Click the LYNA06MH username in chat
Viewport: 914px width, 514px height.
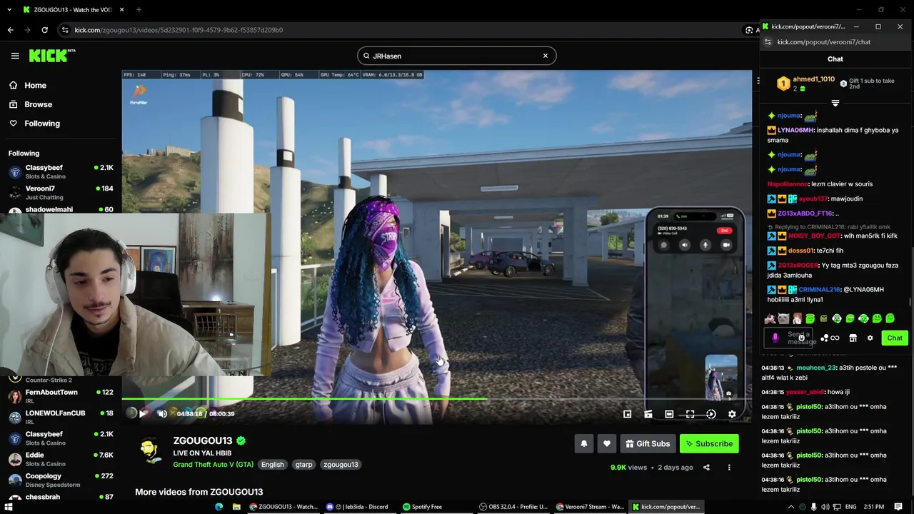pyautogui.click(x=795, y=131)
